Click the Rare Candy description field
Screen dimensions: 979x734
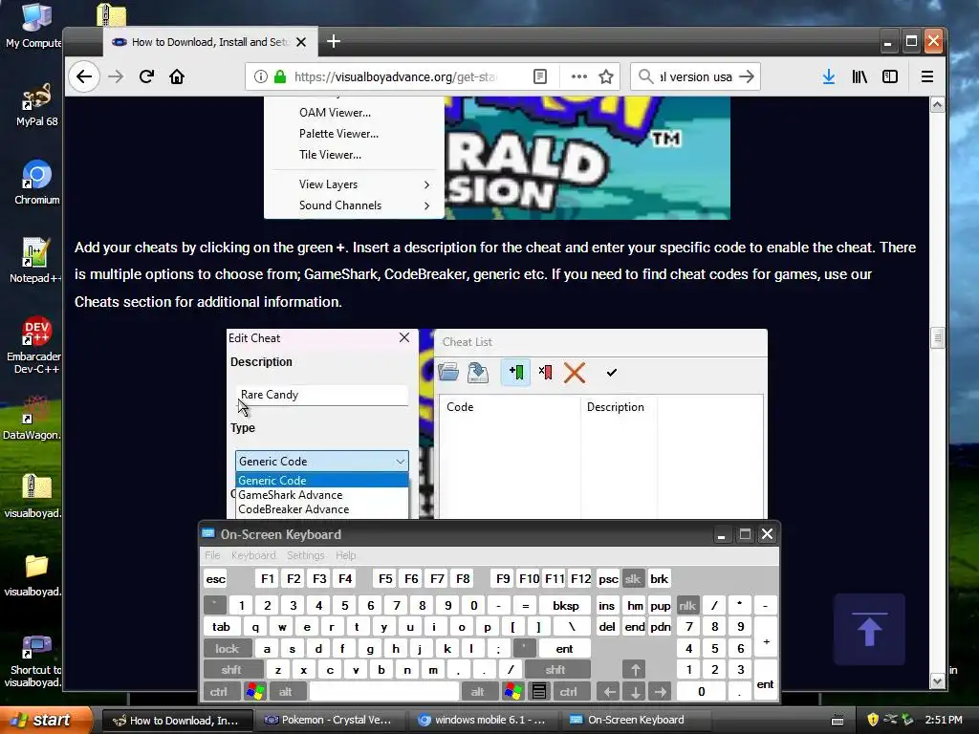click(x=322, y=395)
